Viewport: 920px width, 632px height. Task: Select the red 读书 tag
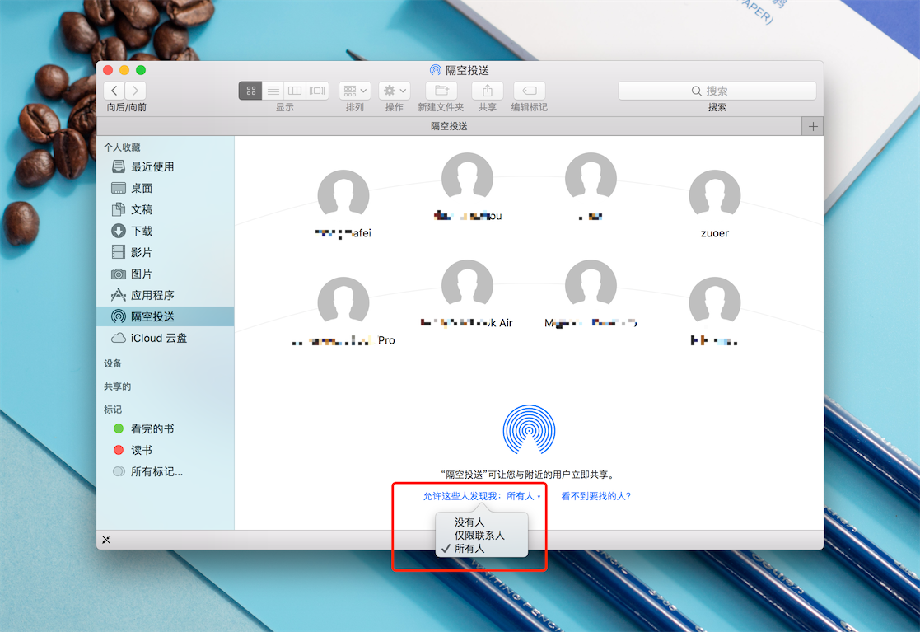click(166, 450)
